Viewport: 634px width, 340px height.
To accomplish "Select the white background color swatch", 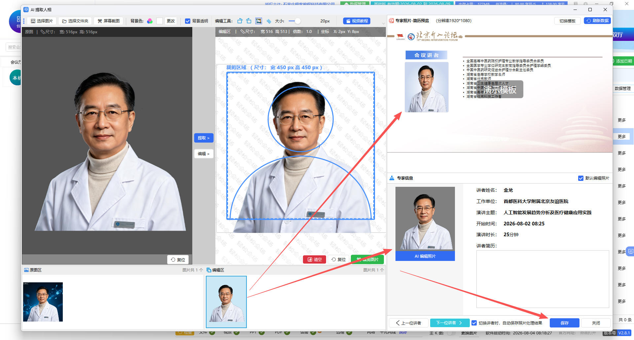I will (160, 21).
